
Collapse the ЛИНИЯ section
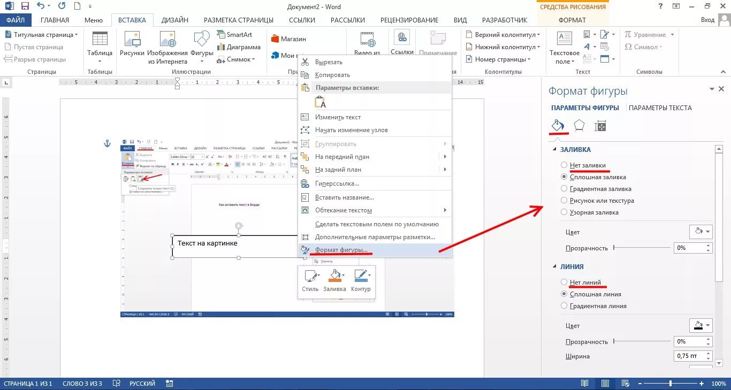[x=555, y=266]
